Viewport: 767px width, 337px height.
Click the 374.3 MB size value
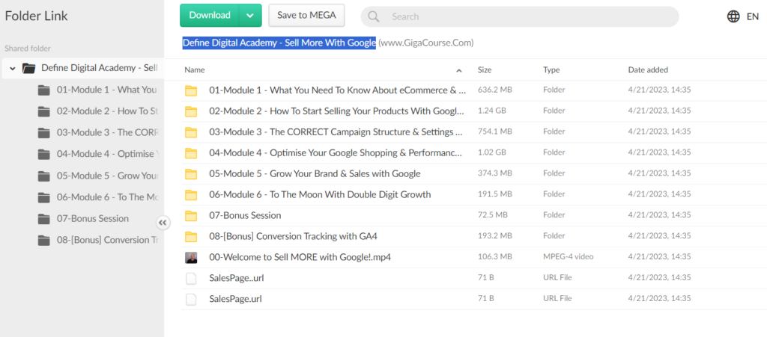(494, 173)
